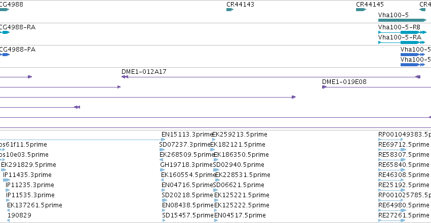Click the RE25192.5prime EST label
Image resolution: width=431 pixels, height=223 pixels.
pyautogui.click(x=404, y=185)
